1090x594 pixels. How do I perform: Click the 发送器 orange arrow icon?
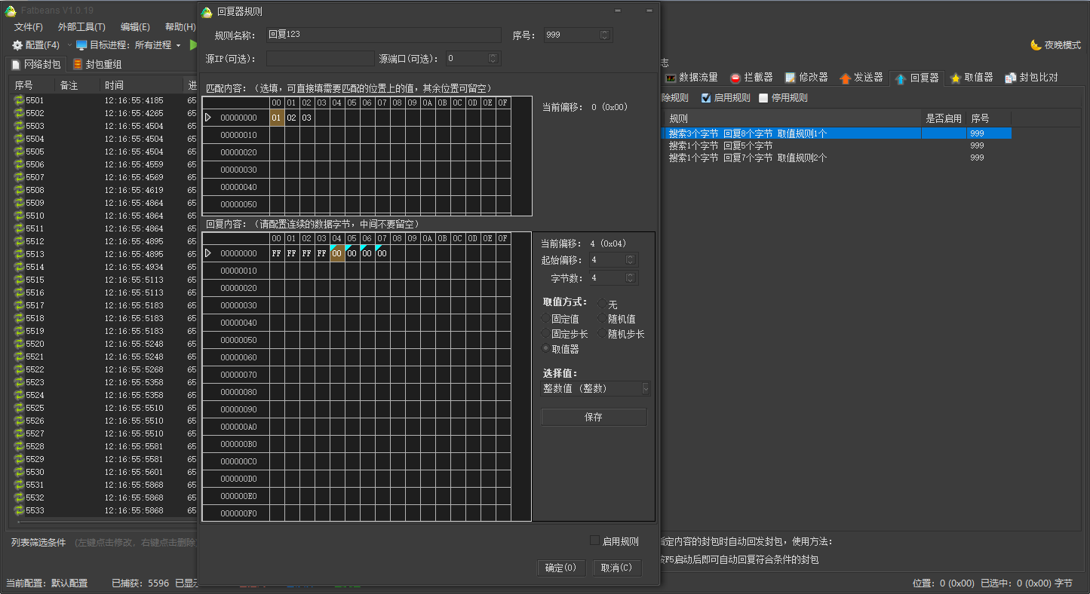[x=845, y=78]
